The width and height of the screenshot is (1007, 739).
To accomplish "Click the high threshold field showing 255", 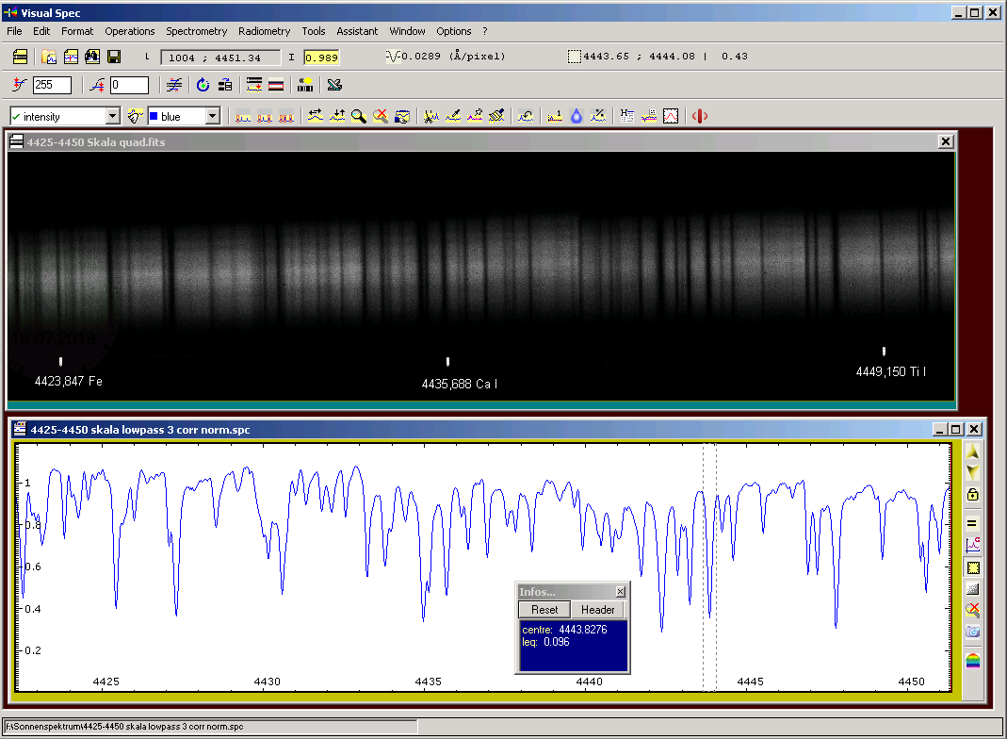I will (x=52, y=86).
